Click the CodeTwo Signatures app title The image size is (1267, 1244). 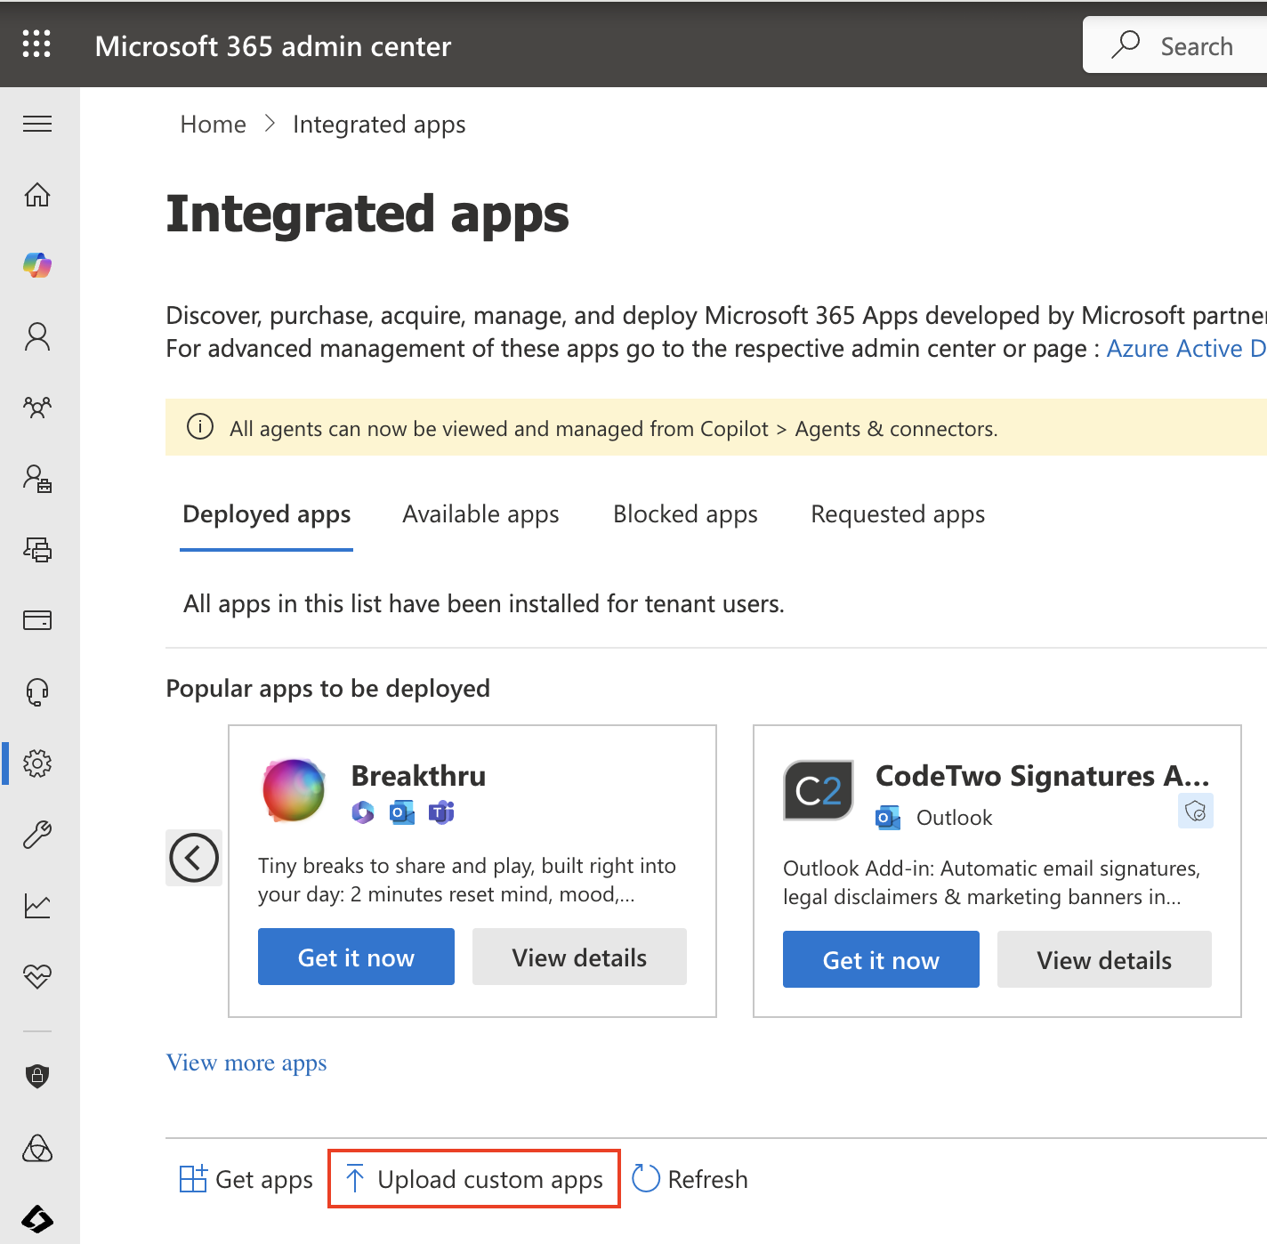tap(1043, 775)
